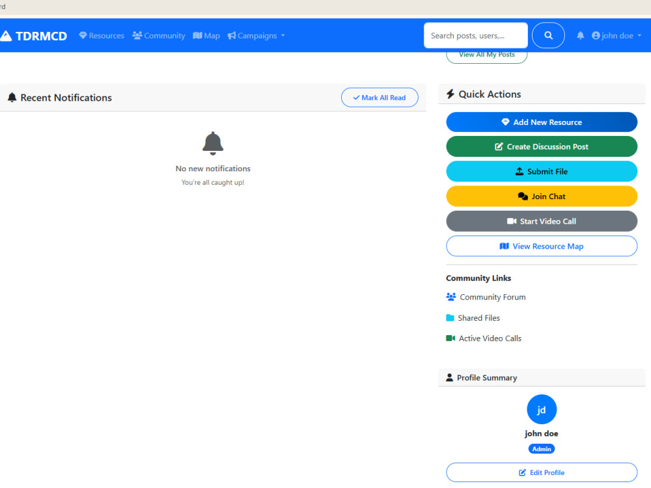This screenshot has height=488, width=651.
Task: Click the gem icon beside Resources
Action: (83, 35)
